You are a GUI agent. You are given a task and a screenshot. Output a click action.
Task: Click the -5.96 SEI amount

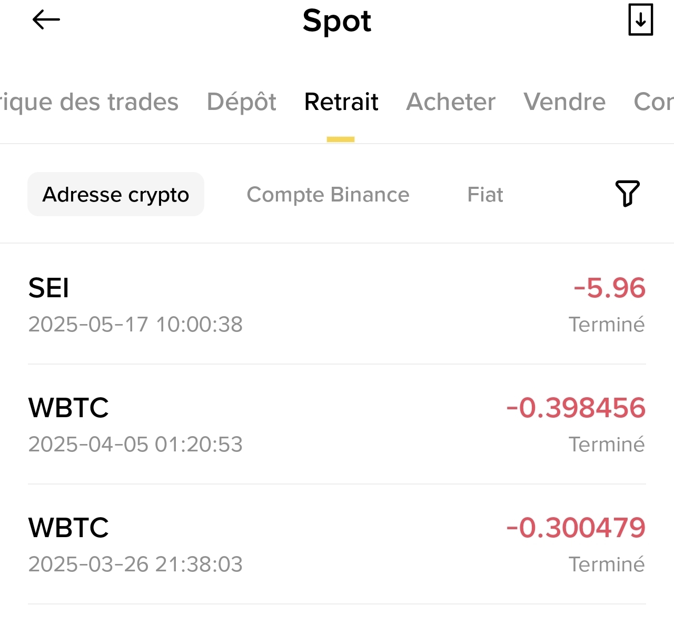pos(609,288)
